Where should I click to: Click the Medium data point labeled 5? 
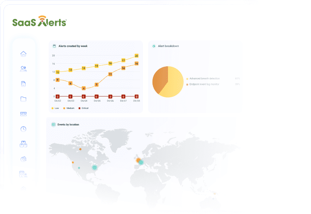click(x=96, y=85)
